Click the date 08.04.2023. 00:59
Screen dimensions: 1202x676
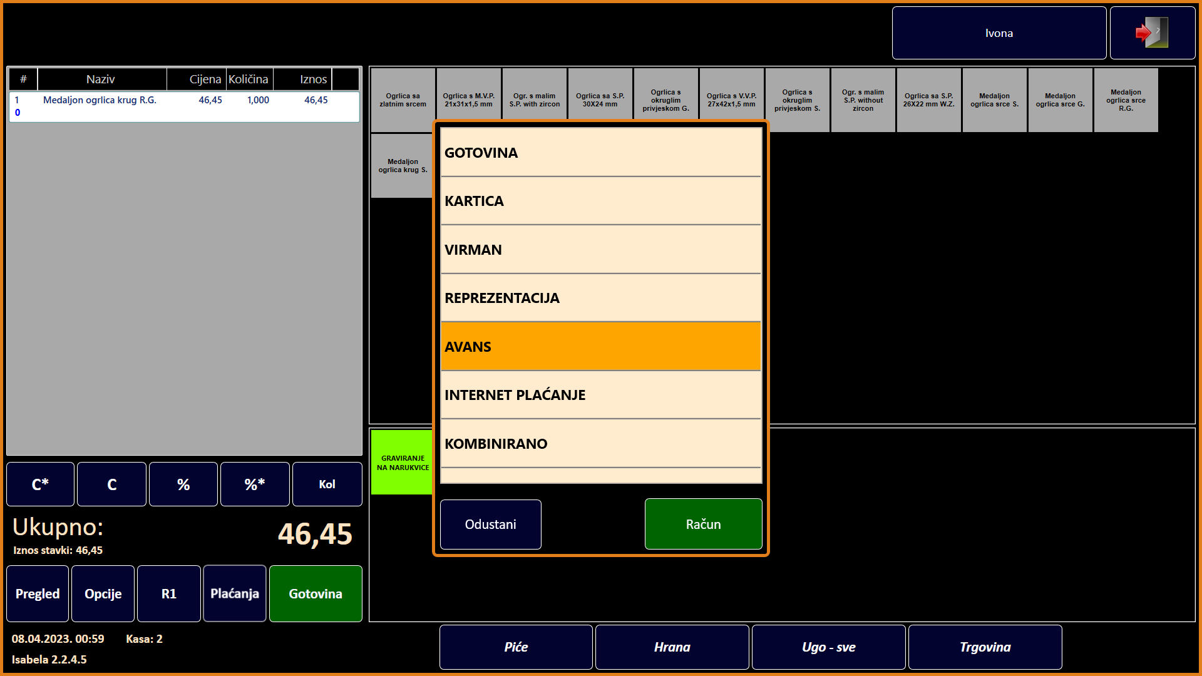(x=58, y=639)
